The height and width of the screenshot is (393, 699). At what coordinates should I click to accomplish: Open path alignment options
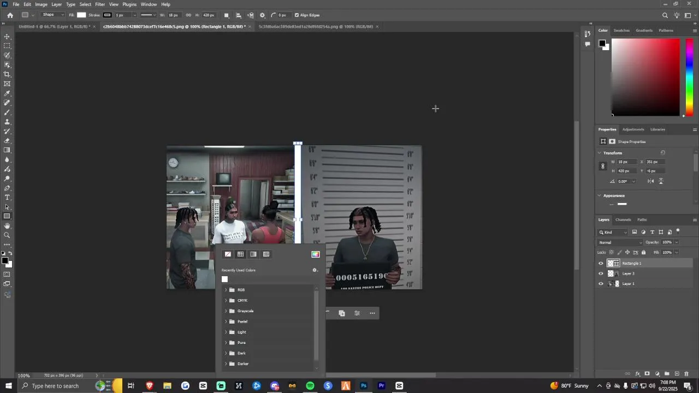239,15
